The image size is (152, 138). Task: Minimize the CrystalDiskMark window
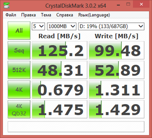(118, 5)
